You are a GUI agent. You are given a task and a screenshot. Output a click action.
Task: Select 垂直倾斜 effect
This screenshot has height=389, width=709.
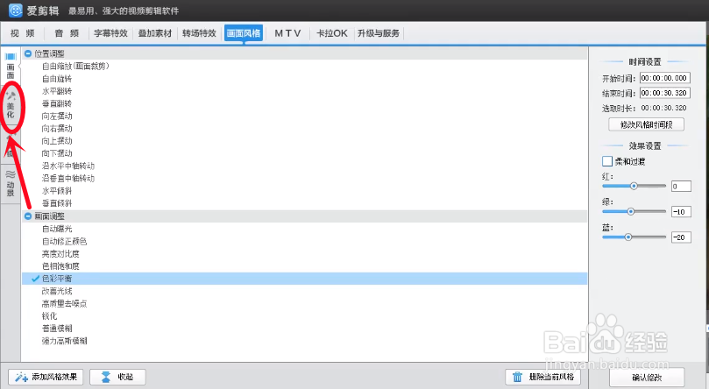tap(57, 203)
